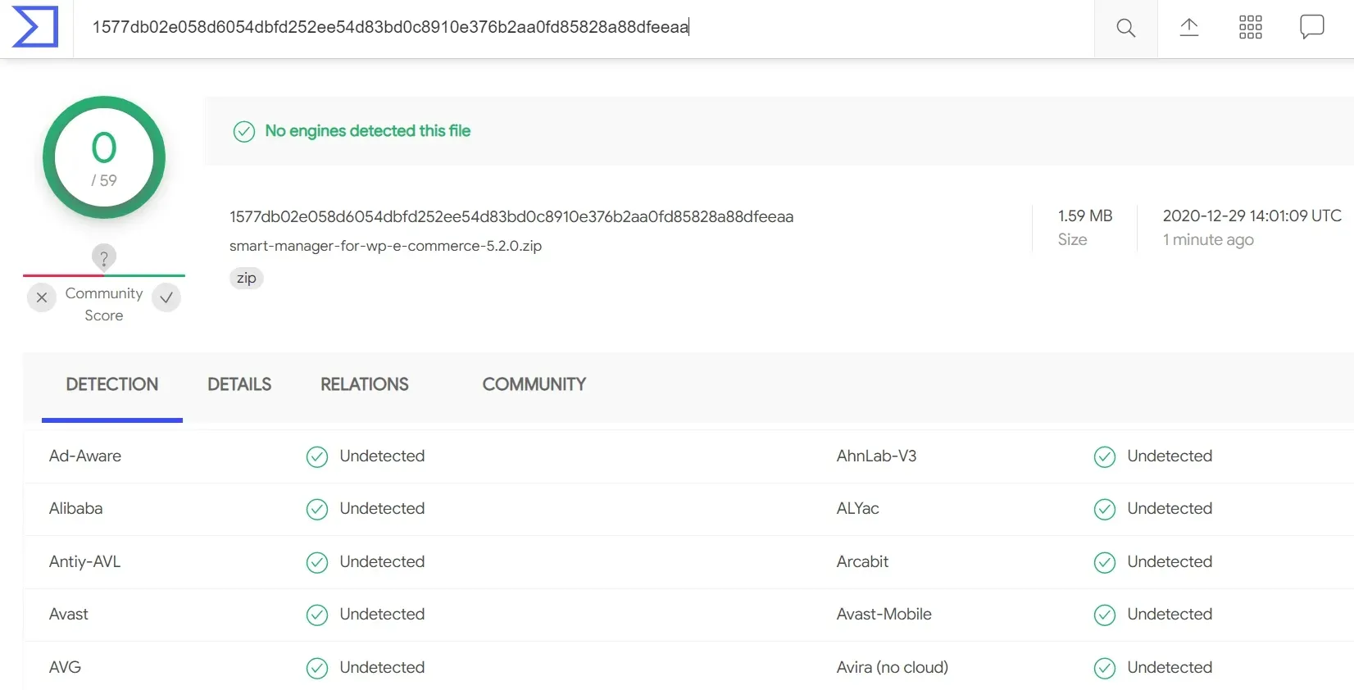
Task: Vote negative with community X button
Action: (x=42, y=297)
